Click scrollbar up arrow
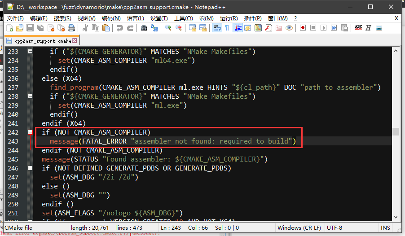This screenshot has height=236, width=405. tap(396, 51)
